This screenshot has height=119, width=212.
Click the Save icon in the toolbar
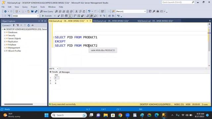click(32, 12)
